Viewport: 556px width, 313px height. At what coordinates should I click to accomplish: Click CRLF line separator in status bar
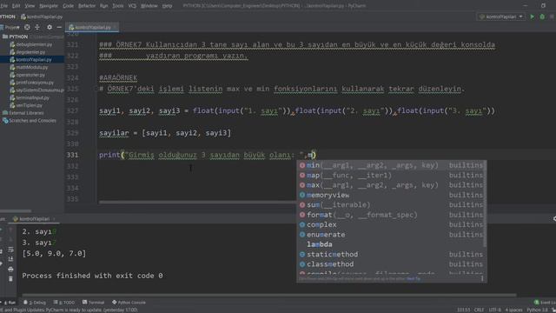click(x=479, y=310)
